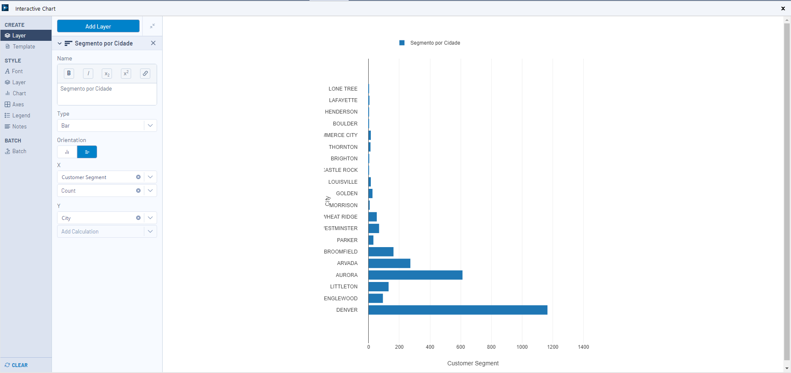Select vertical bar orientation
The image size is (791, 373).
pyautogui.click(x=67, y=152)
